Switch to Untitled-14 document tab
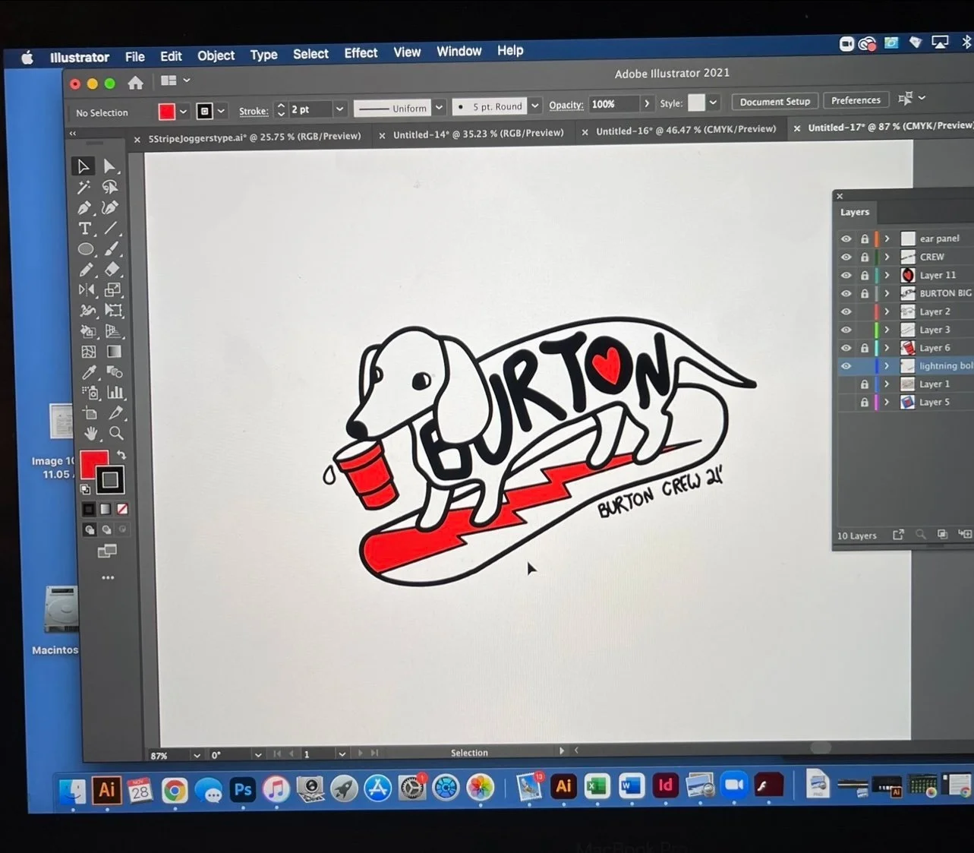Viewport: 974px width, 853px height. (478, 134)
